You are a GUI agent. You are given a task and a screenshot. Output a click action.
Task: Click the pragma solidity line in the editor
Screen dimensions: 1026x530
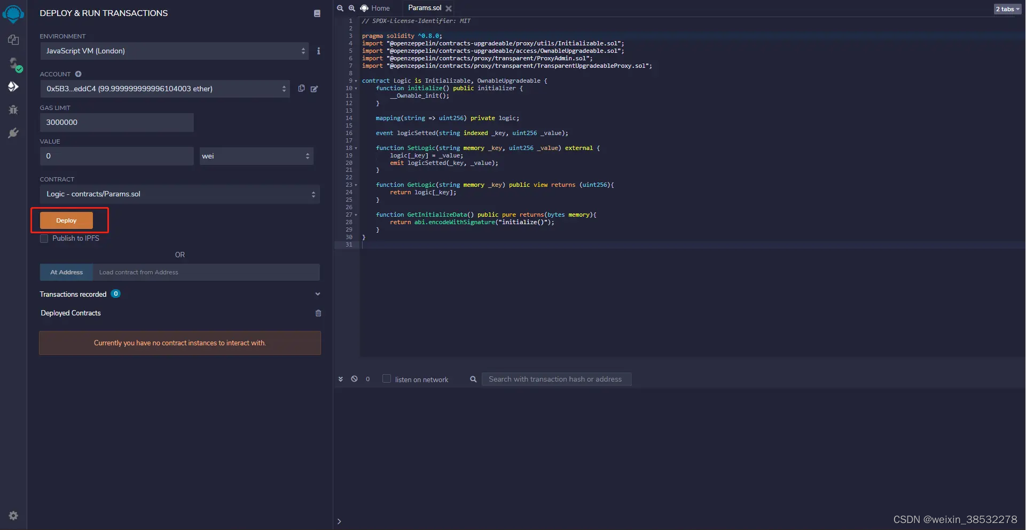[402, 36]
